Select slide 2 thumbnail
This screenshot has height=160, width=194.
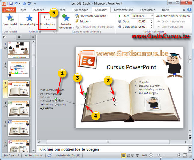(x=19, y=69)
